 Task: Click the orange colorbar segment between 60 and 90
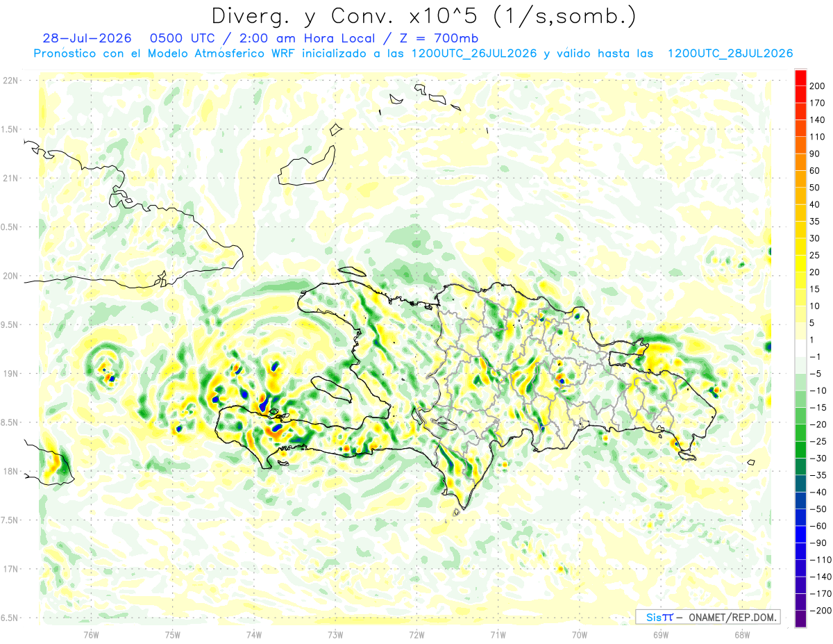click(x=800, y=163)
